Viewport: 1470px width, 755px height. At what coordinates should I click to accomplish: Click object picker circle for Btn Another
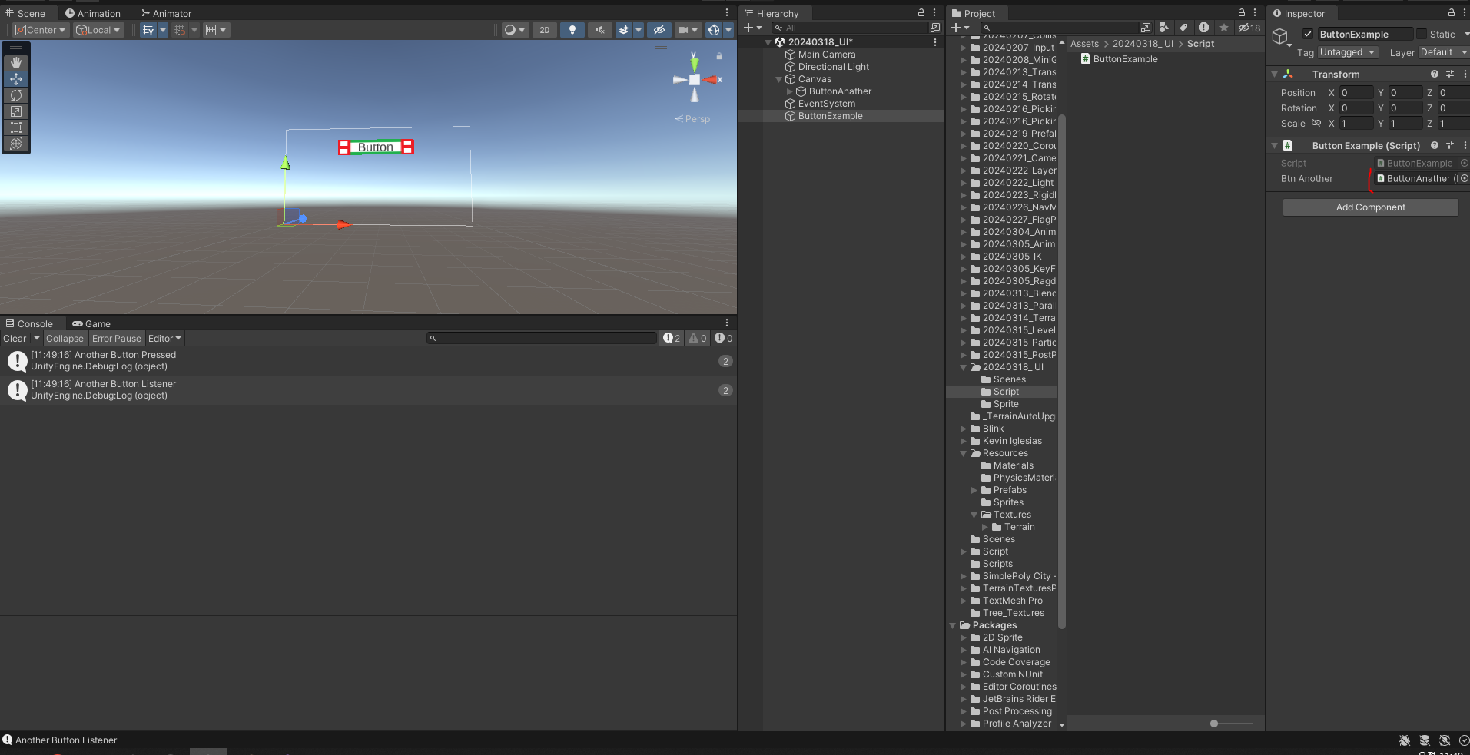pyautogui.click(x=1464, y=178)
